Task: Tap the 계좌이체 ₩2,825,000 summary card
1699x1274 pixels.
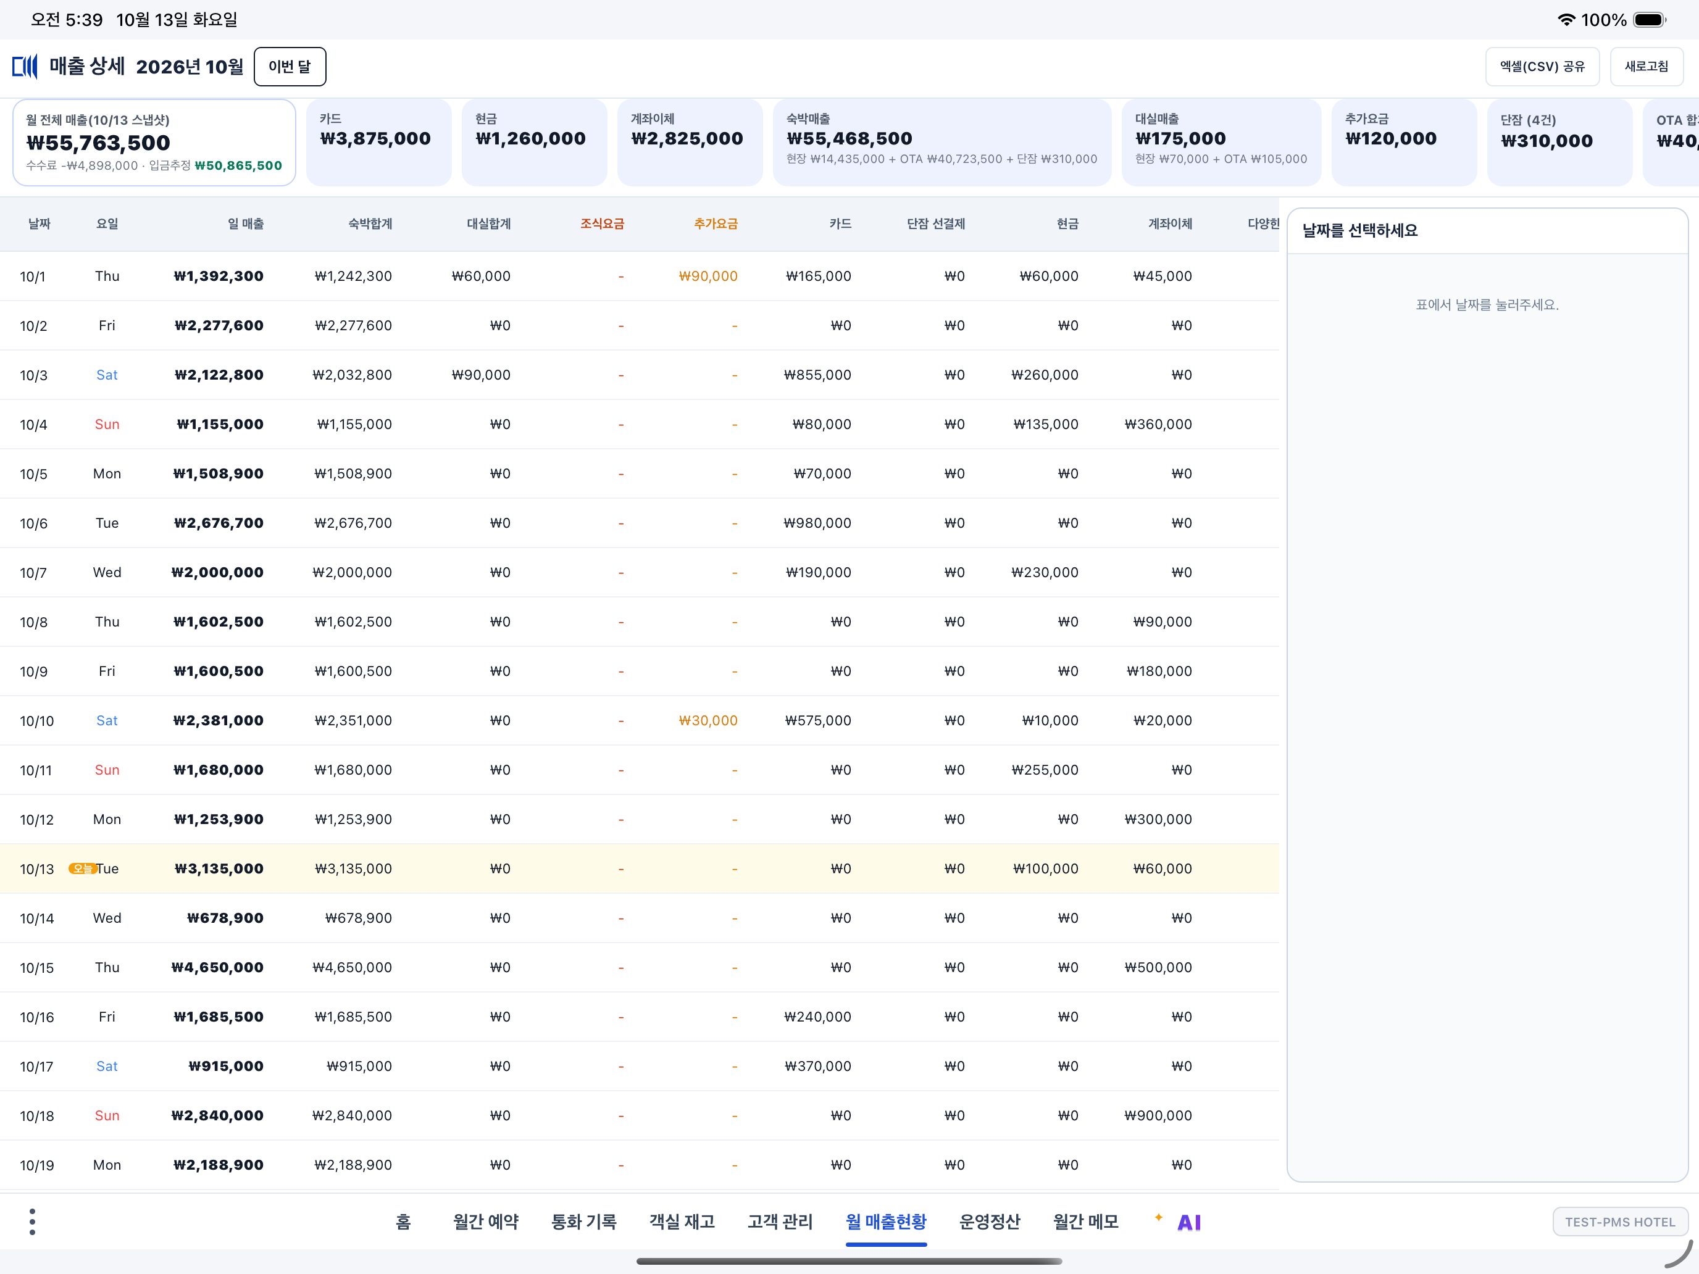Action: click(690, 143)
